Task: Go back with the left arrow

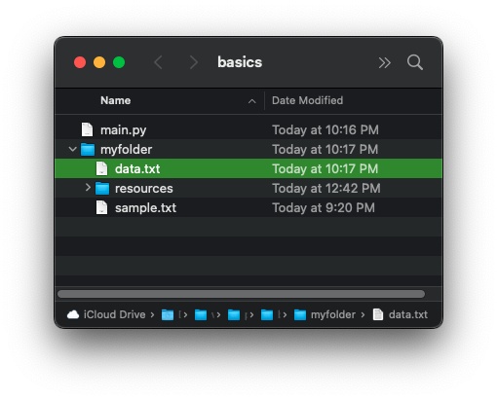Action: (x=158, y=62)
